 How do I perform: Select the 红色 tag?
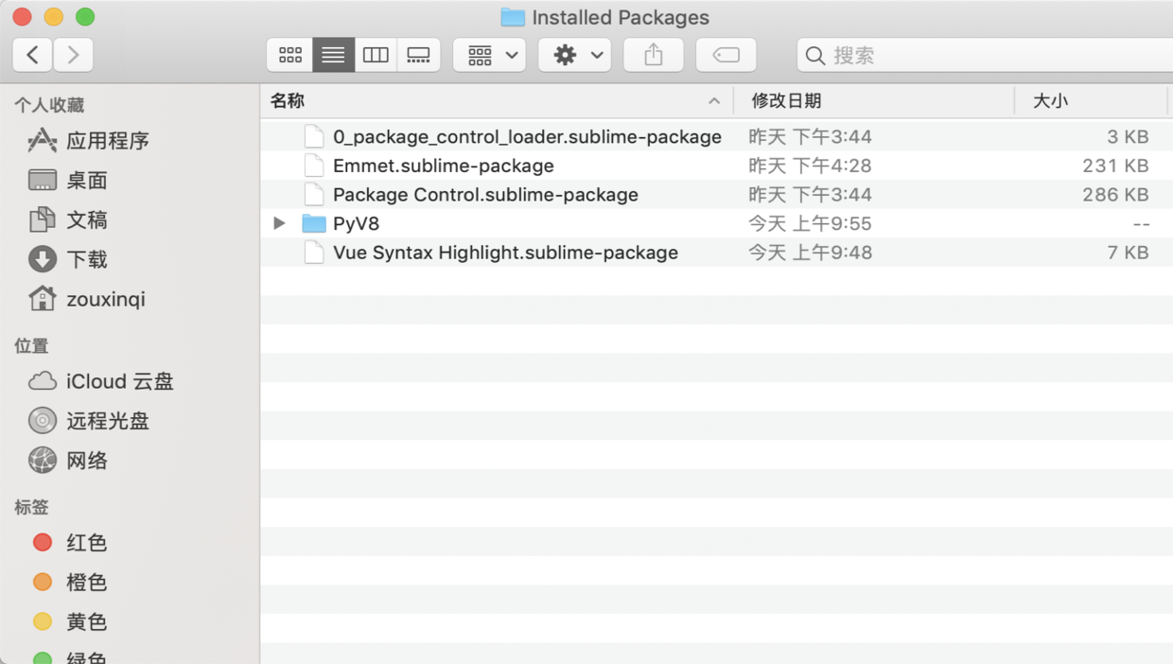tap(87, 543)
